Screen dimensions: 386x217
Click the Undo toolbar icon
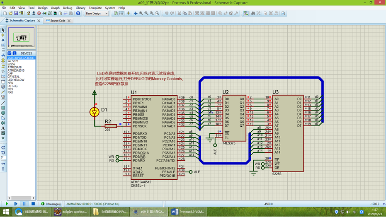pos(166,13)
